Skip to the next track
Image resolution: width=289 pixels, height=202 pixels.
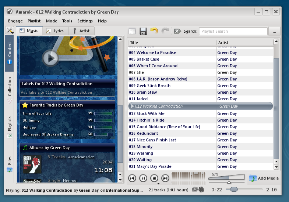pyautogui.click(x=165, y=178)
